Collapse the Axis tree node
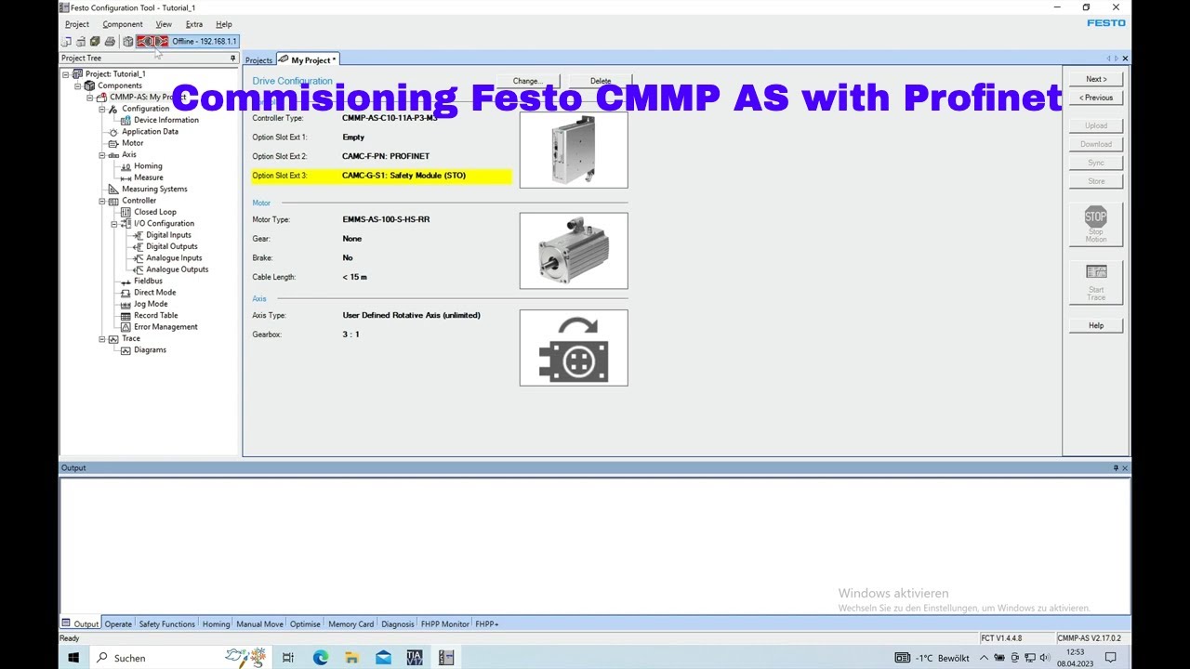 (x=102, y=155)
